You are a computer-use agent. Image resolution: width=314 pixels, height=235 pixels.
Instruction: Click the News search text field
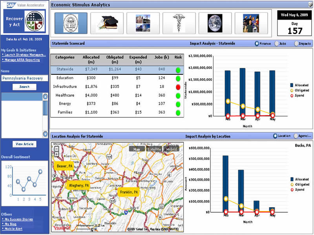[24, 78]
